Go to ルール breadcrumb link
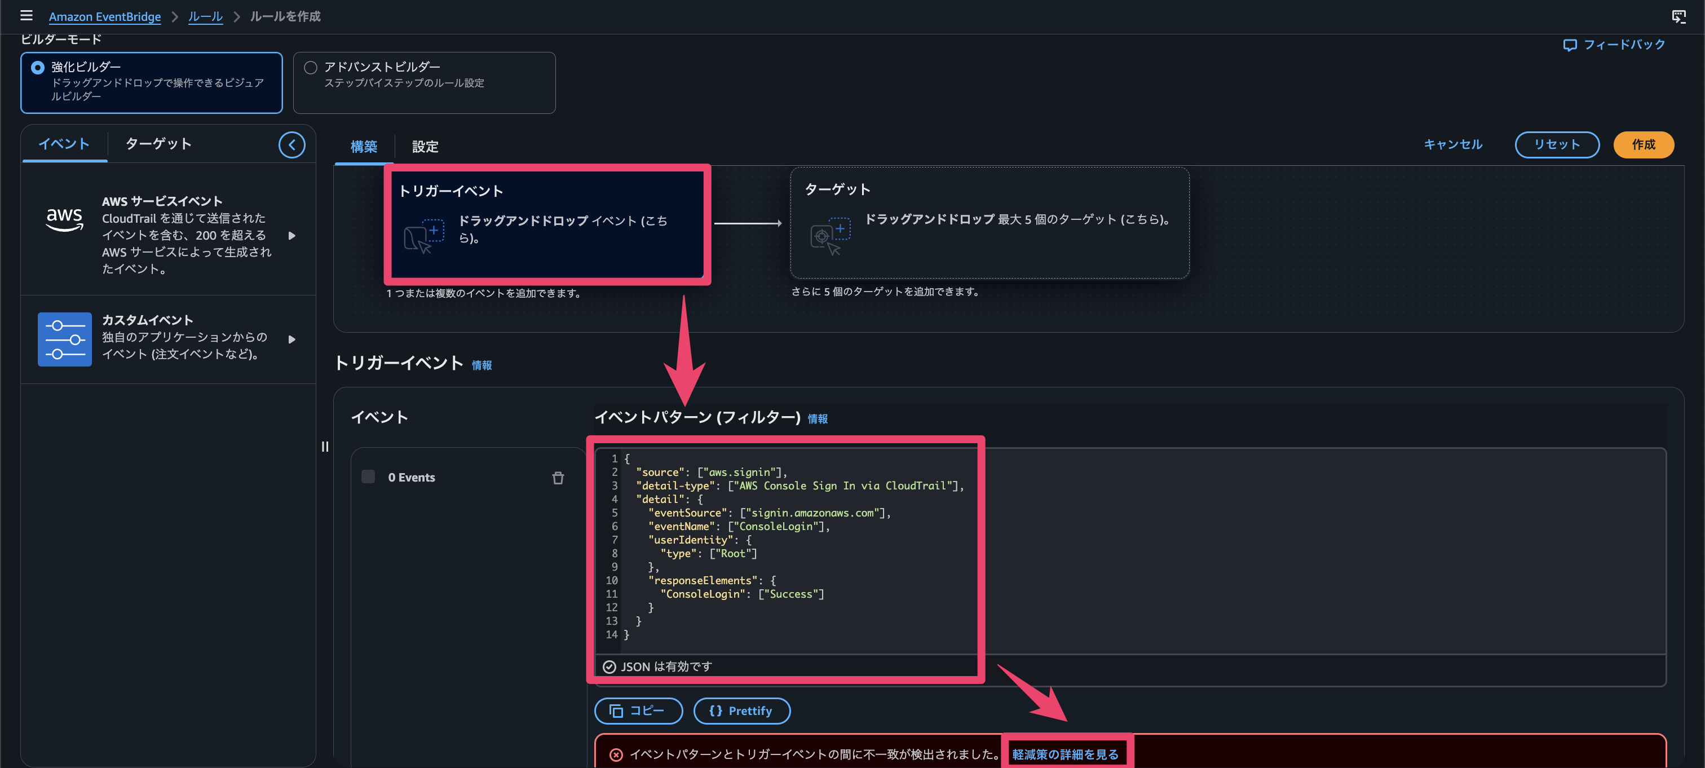The width and height of the screenshot is (1705, 768). pyautogui.click(x=205, y=16)
